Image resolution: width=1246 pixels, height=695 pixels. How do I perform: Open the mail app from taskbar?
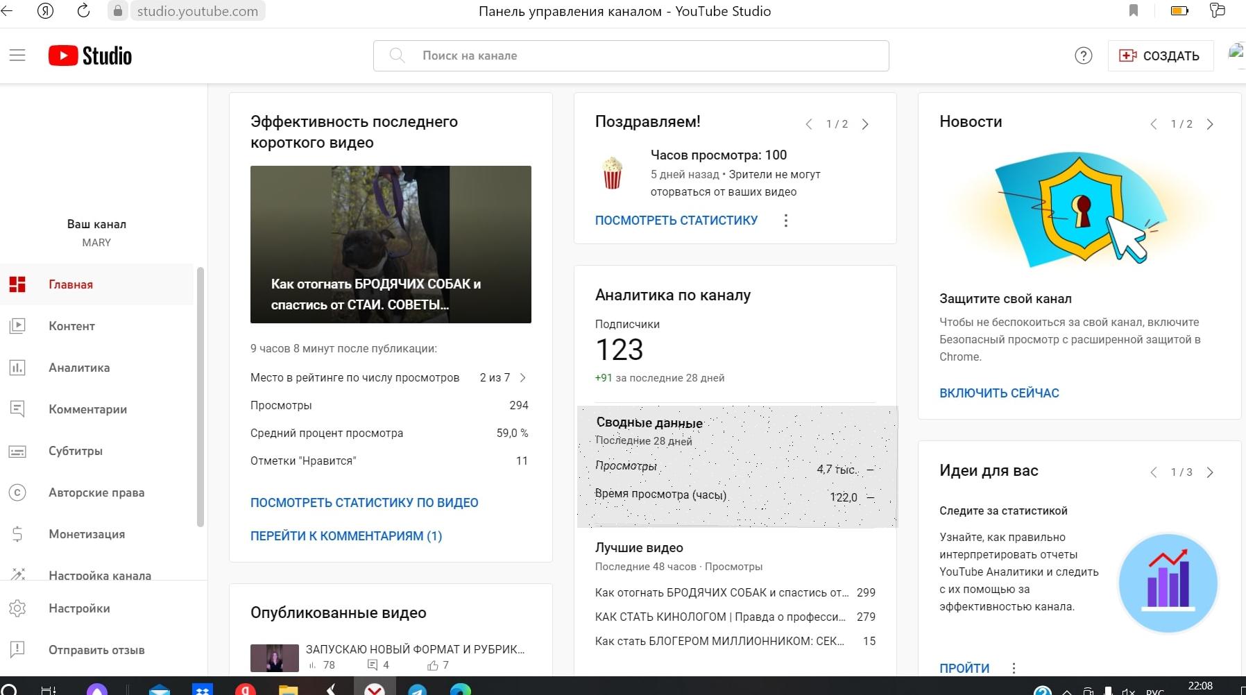pyautogui.click(x=160, y=690)
